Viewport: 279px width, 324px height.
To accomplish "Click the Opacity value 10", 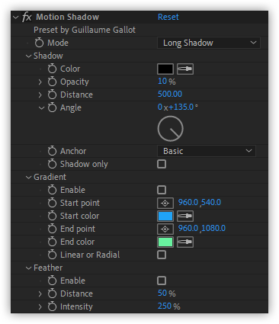I will [162, 82].
